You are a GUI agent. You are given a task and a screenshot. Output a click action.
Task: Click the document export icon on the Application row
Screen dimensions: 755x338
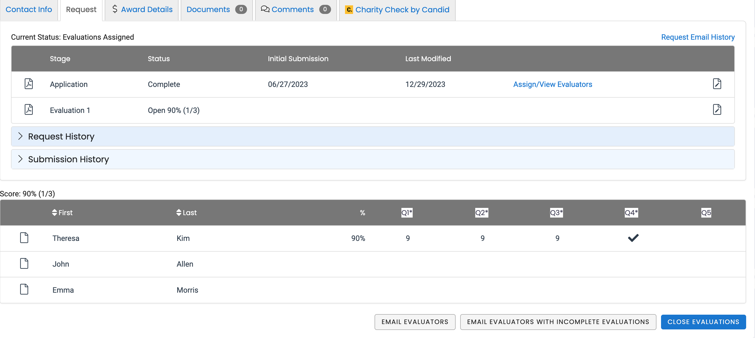pos(717,84)
